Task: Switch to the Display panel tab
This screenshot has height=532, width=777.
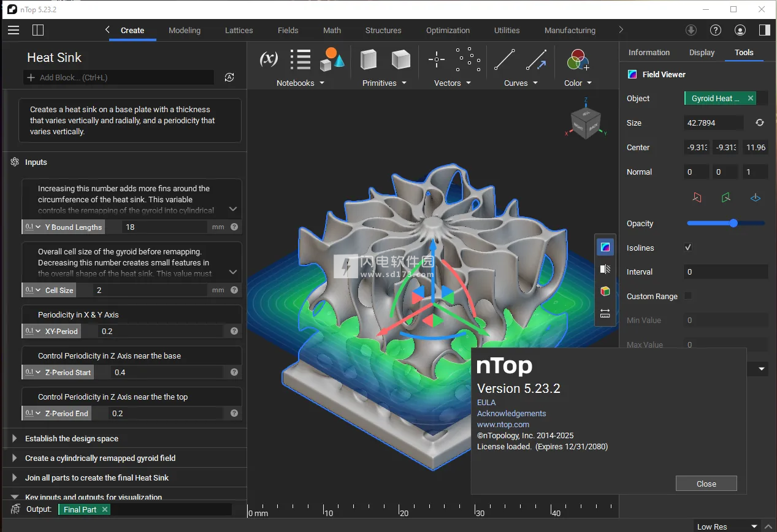Action: 702,52
